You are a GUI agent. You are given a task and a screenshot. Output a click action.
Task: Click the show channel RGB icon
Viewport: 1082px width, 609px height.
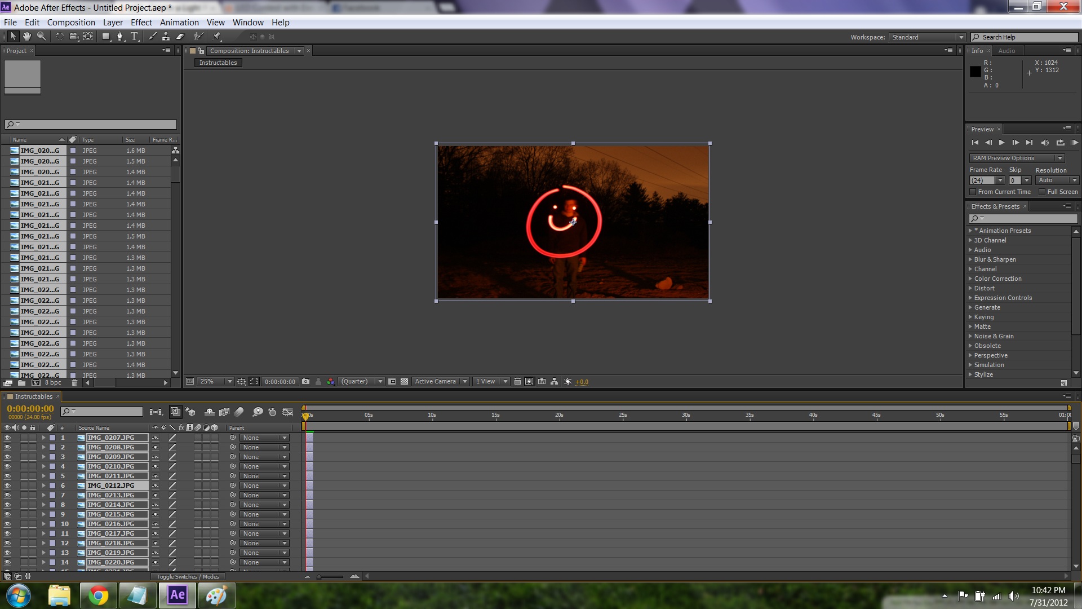pos(331,382)
